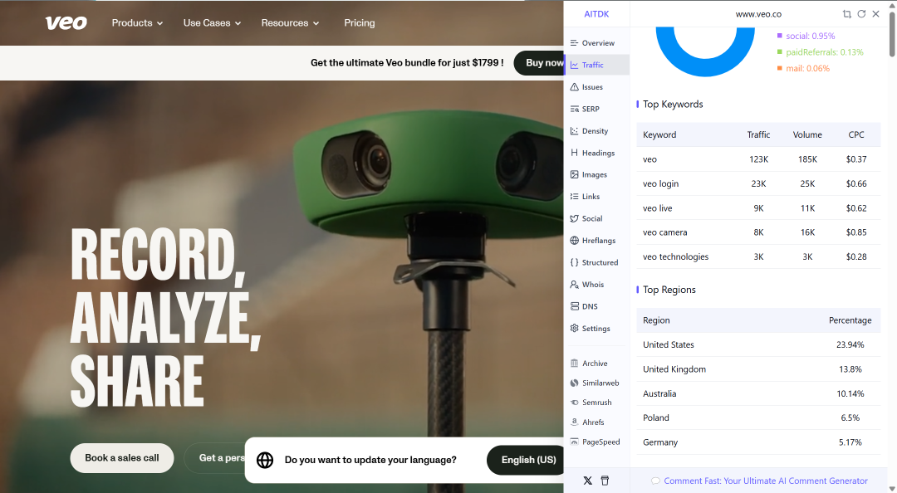Viewport: 897px width, 493px height.
Task: Click the PageSpeed icon
Action: (x=575, y=442)
